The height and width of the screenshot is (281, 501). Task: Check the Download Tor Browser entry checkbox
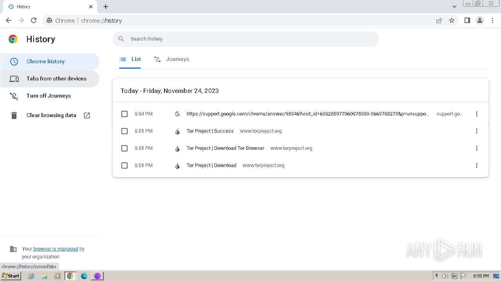click(x=124, y=148)
